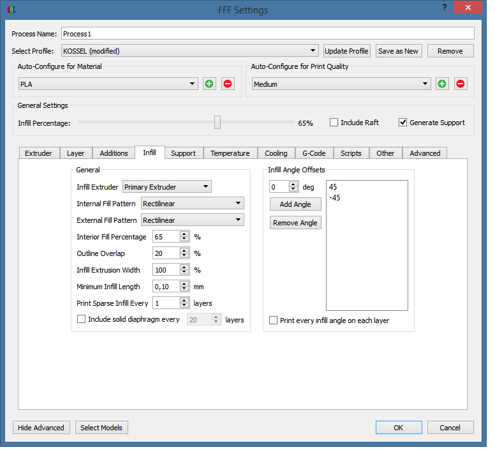Remove the Medium print quality preset
This screenshot has width=495, height=452.
click(461, 84)
